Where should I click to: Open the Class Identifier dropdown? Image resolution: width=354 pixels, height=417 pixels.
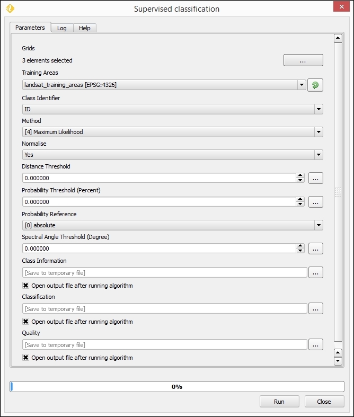point(318,109)
